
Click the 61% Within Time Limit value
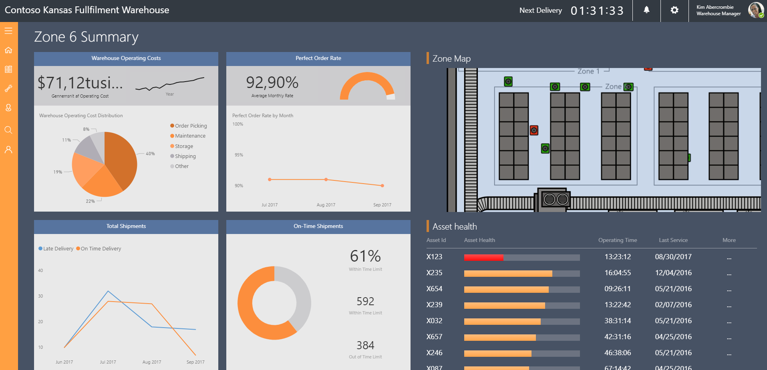click(365, 256)
